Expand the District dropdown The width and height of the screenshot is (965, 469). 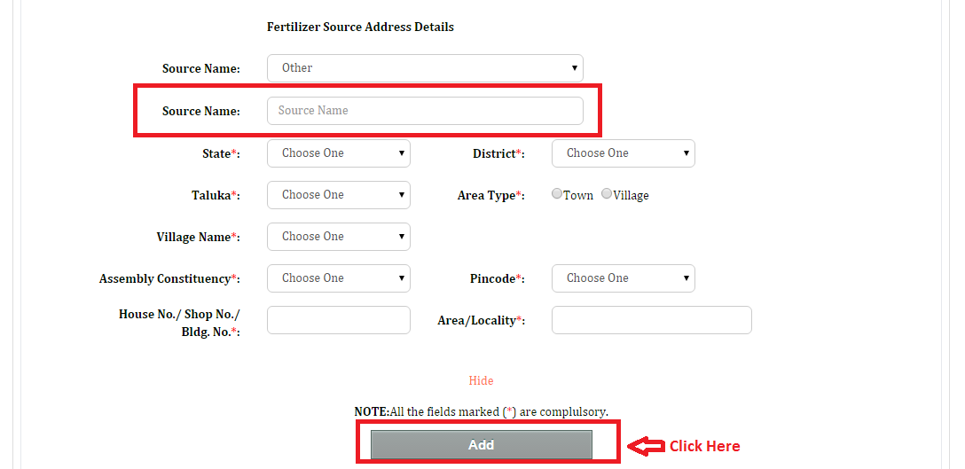click(623, 153)
